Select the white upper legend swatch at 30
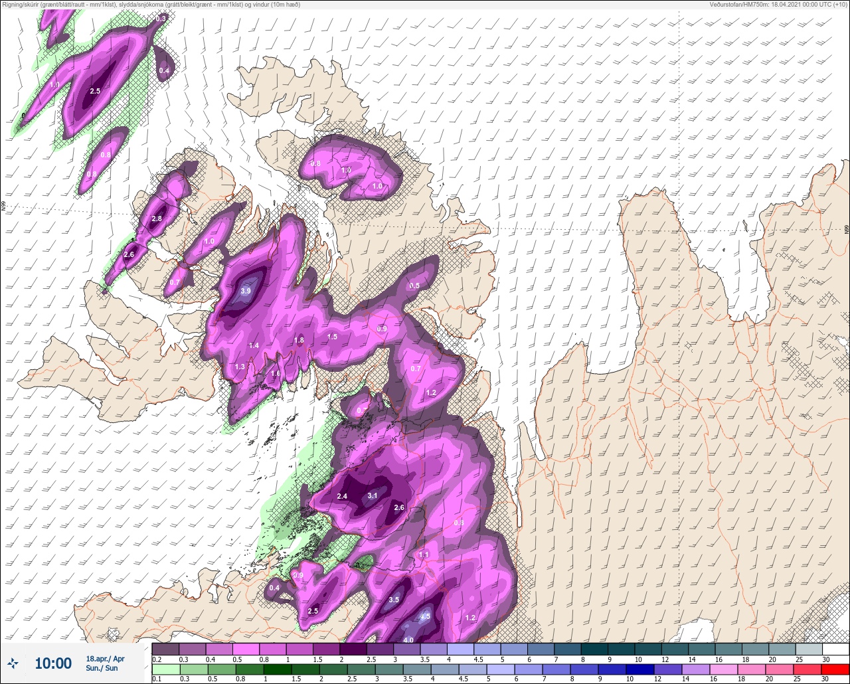850x684 pixels. [x=835, y=649]
